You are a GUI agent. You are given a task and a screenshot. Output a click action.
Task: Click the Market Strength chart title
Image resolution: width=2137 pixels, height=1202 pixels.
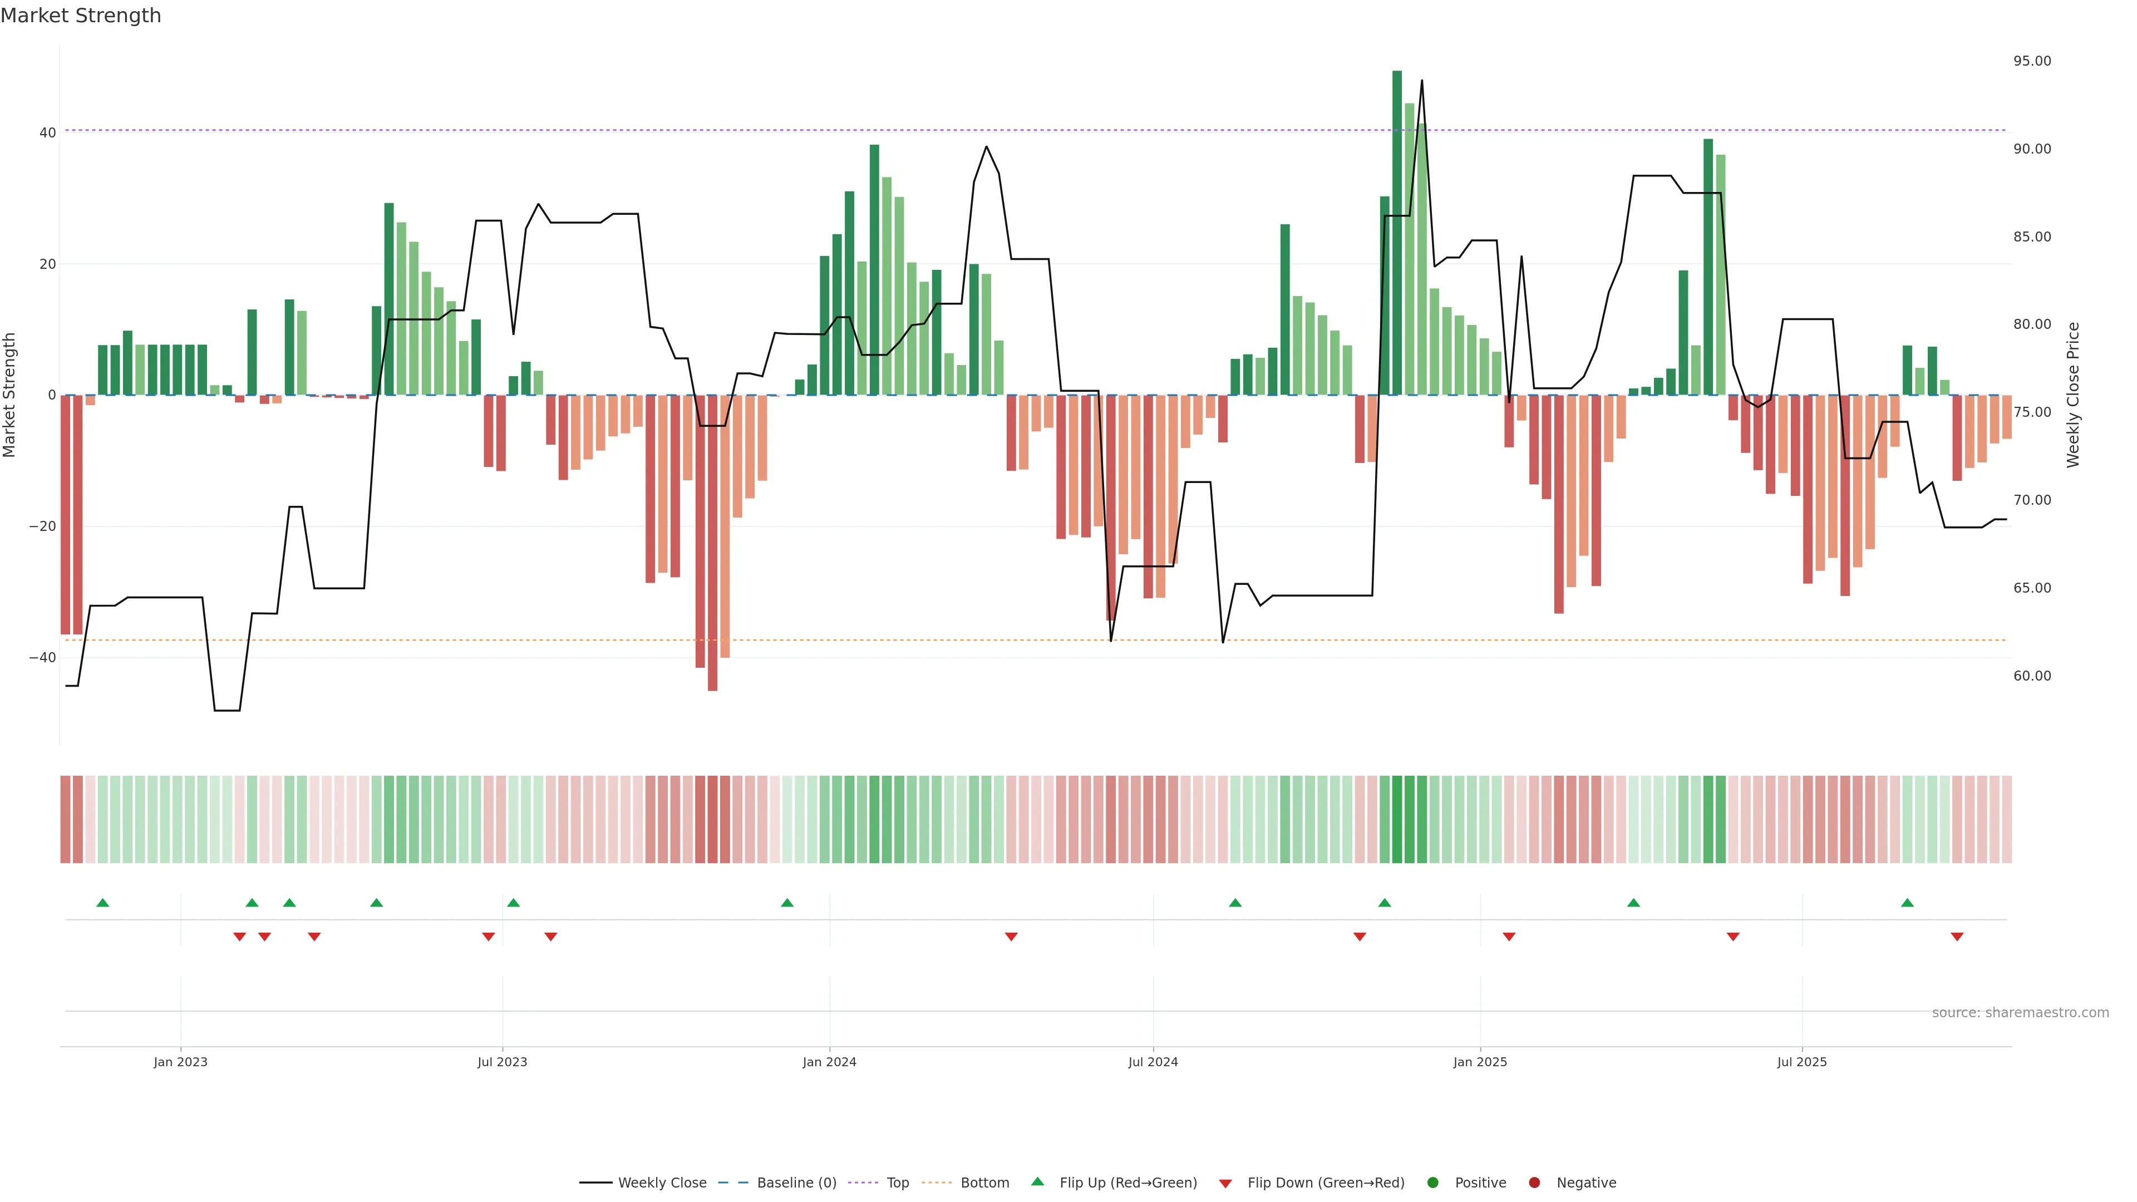81,16
